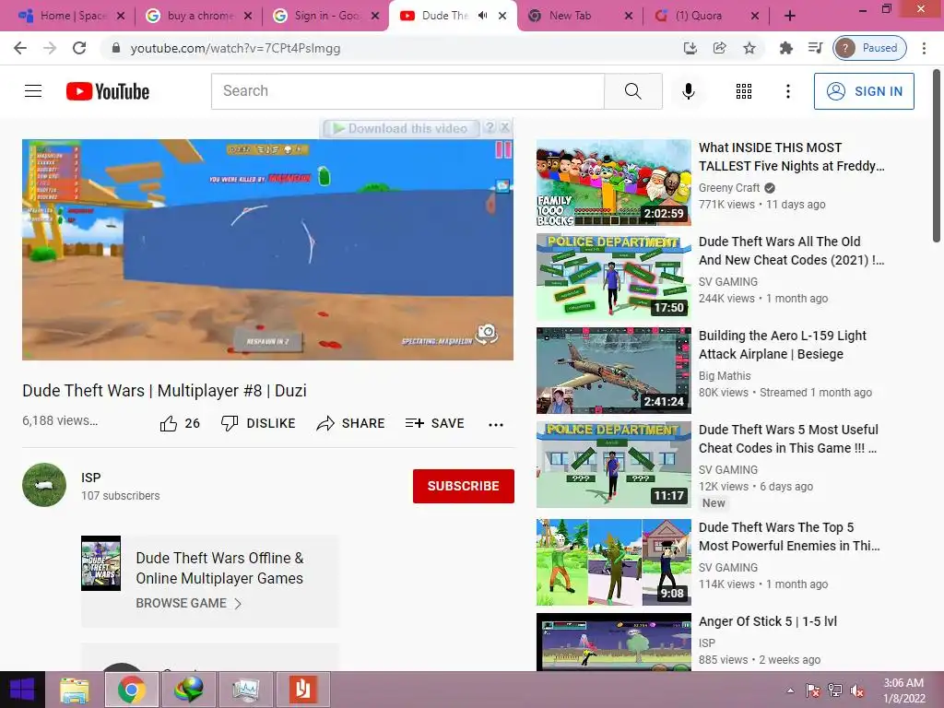Switch to Sign in - Google tab
Image resolution: width=944 pixels, height=708 pixels.
(327, 16)
